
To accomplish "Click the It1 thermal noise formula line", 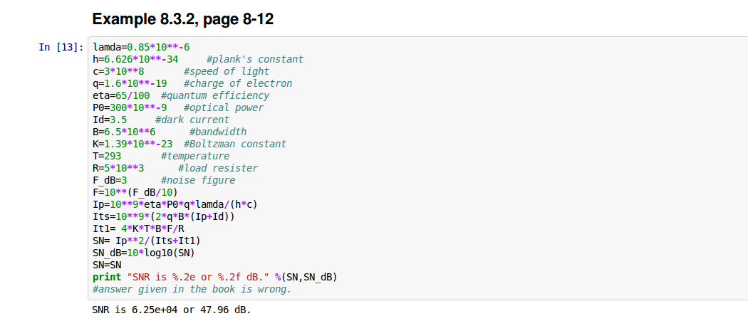I will [138, 229].
